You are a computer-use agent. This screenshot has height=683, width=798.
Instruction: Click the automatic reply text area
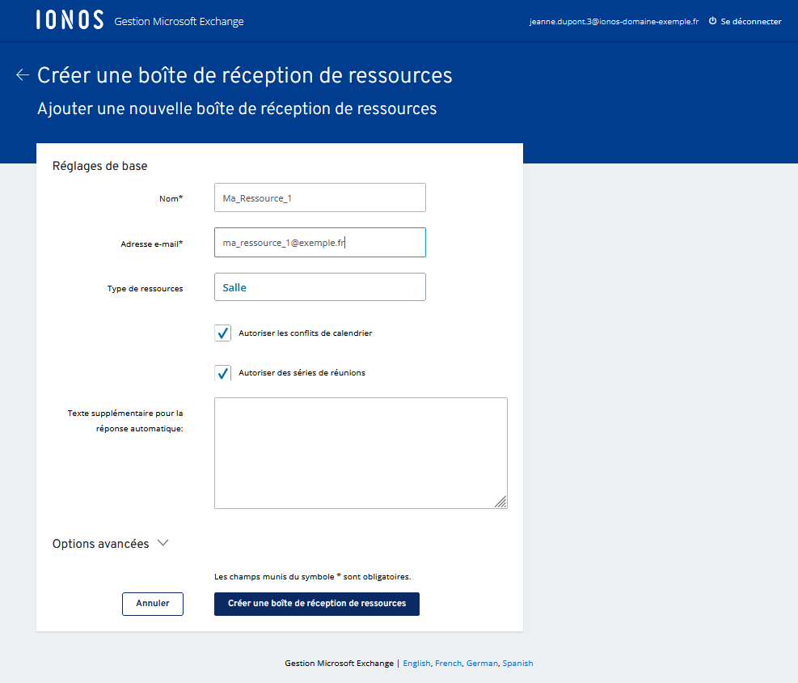click(360, 452)
